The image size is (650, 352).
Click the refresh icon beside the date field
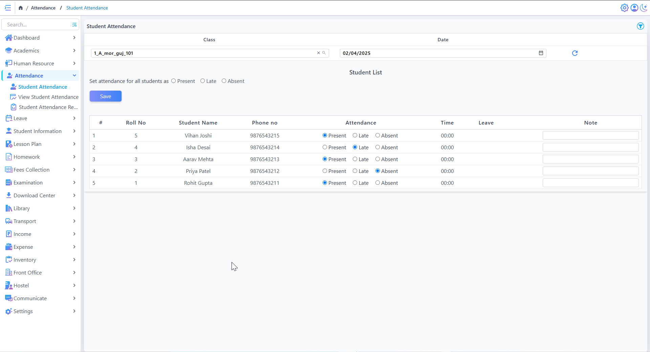pyautogui.click(x=575, y=53)
